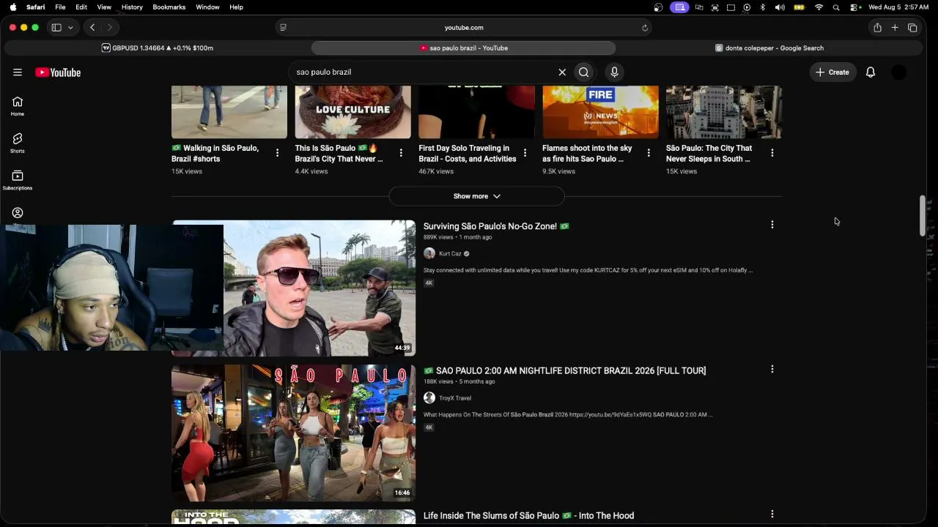Click the page's vertical scrollbar thumb
Screen dimensions: 938x527
[x=923, y=216]
